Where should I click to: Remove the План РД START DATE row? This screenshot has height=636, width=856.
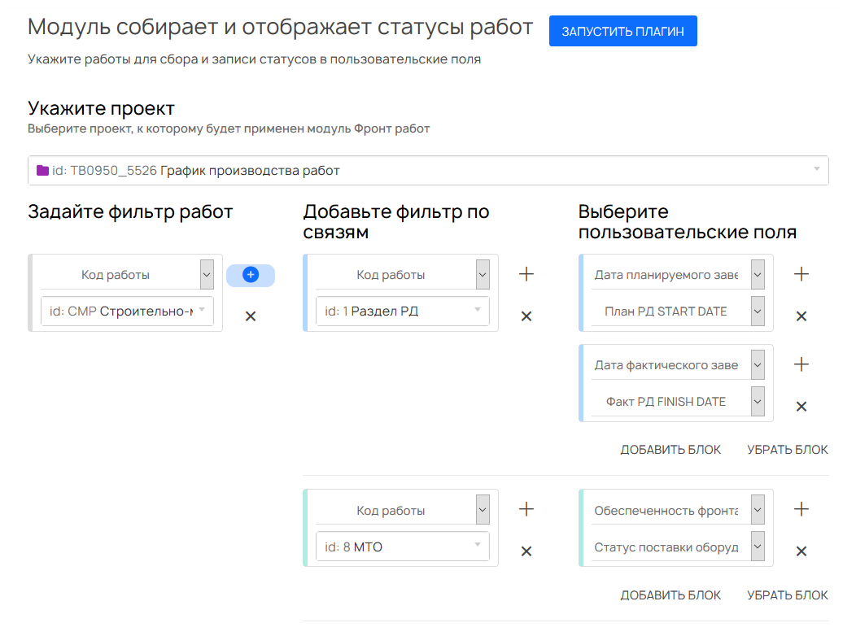[x=801, y=316]
